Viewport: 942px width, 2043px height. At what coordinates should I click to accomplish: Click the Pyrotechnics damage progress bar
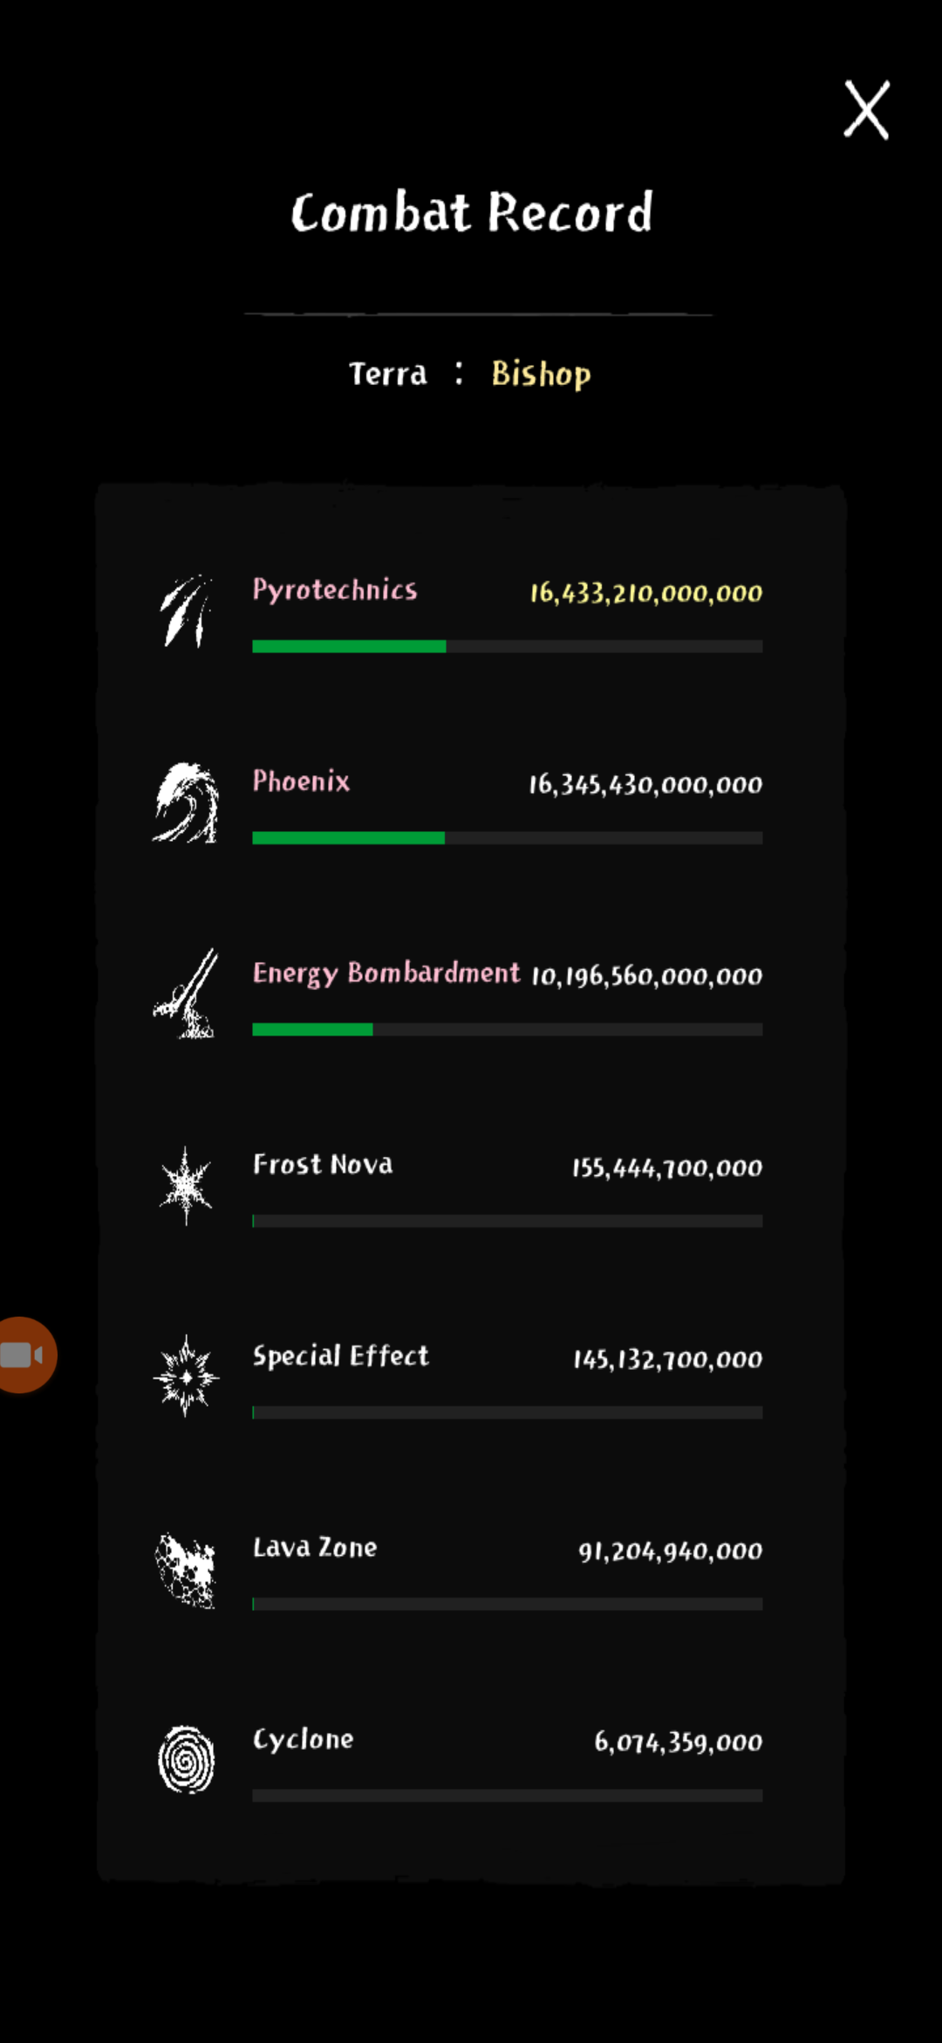pyautogui.click(x=507, y=647)
